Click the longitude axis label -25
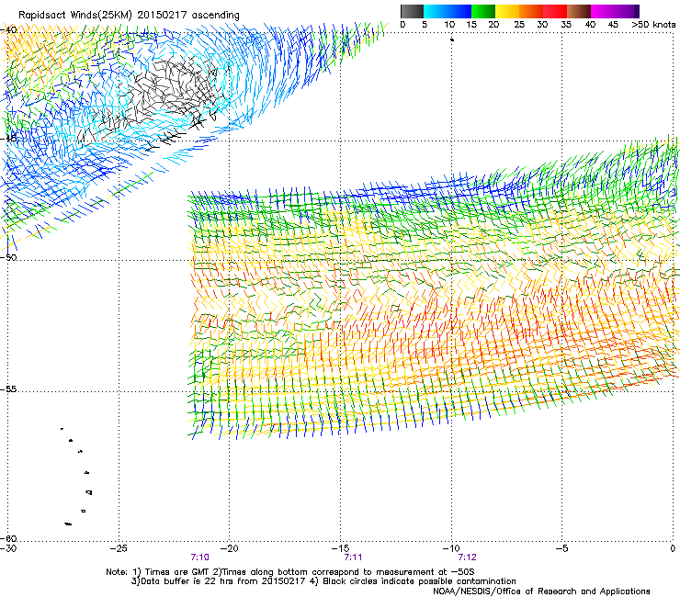 (x=119, y=548)
